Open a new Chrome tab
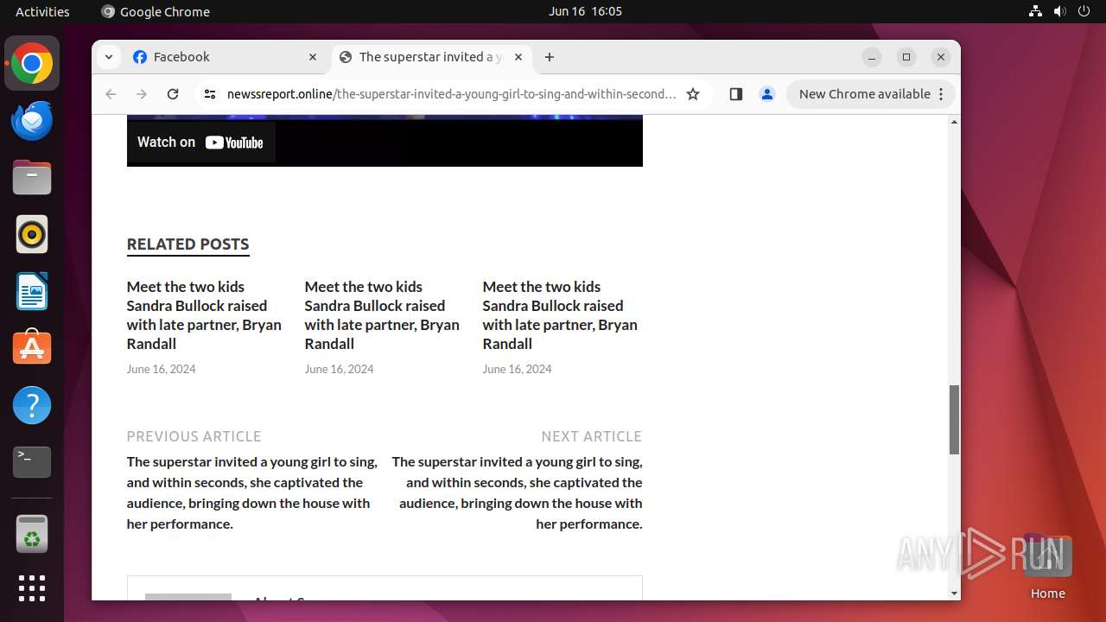Image resolution: width=1106 pixels, height=622 pixels. click(x=550, y=57)
